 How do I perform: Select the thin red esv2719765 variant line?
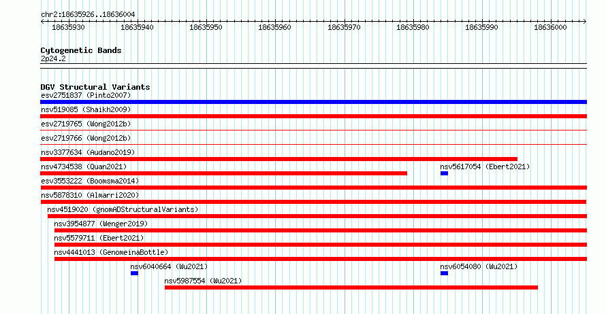pos(313,130)
